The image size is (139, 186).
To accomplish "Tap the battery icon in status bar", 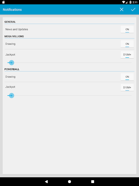I will click(130, 2).
